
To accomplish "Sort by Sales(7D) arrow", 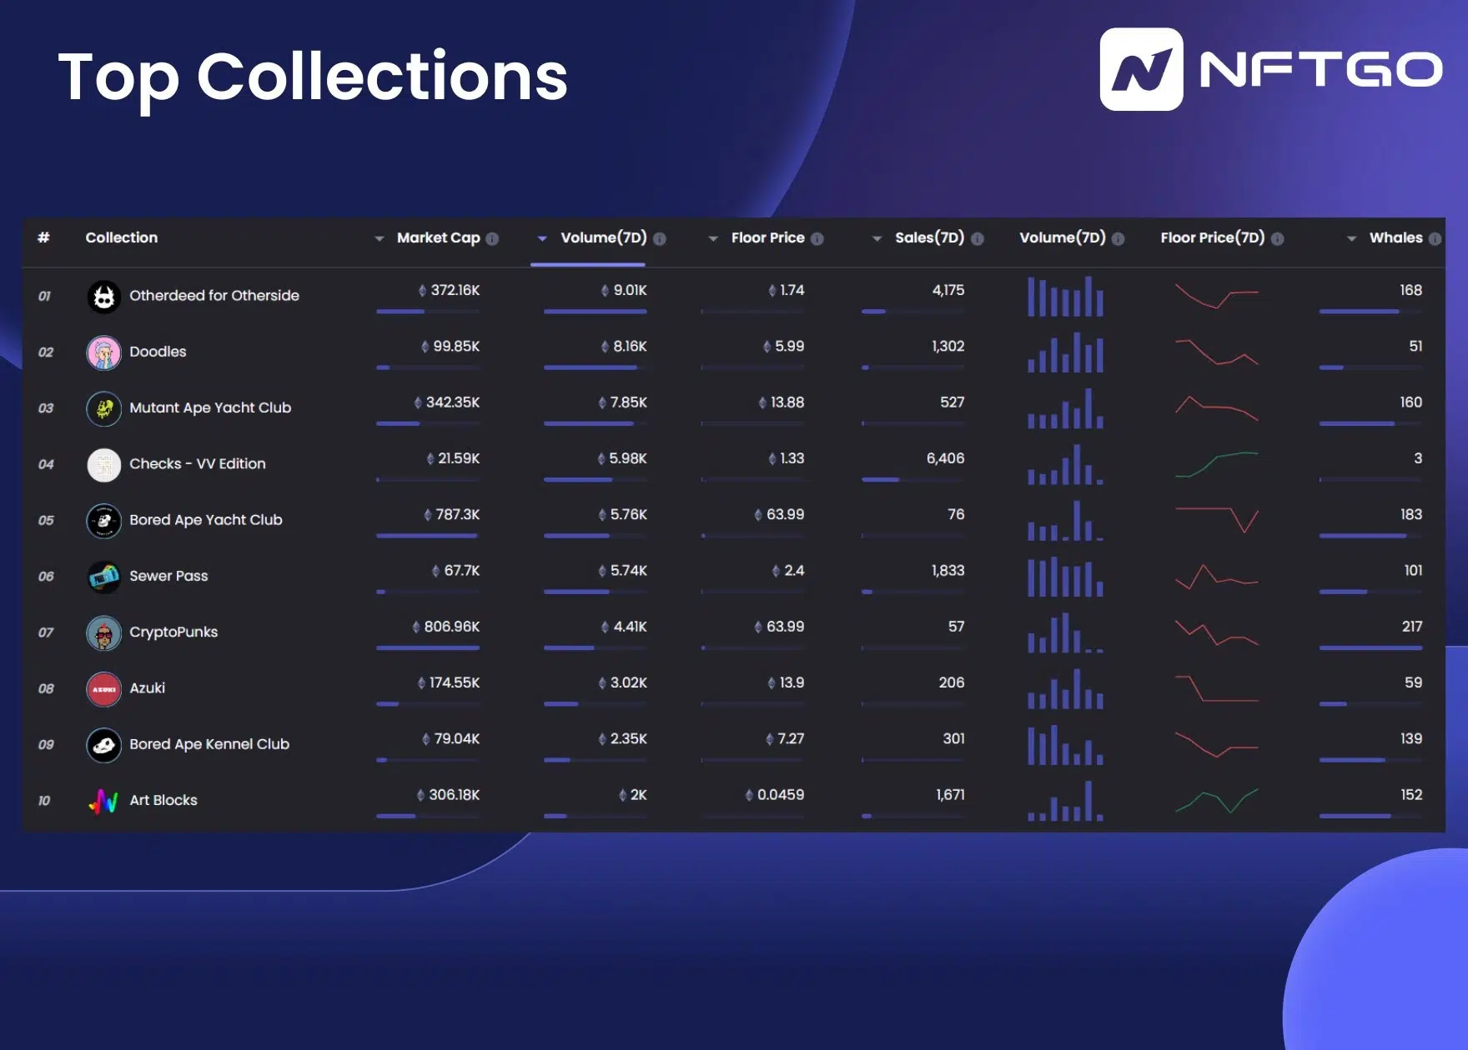I will click(877, 239).
